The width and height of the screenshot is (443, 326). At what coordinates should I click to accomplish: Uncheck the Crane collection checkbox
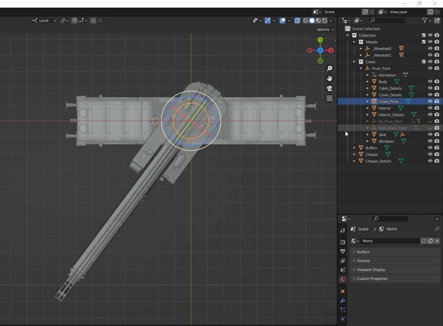(424, 62)
